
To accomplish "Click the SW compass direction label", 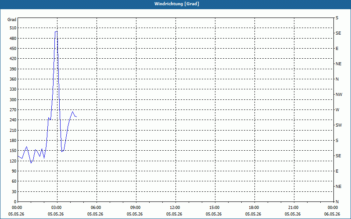I will tap(339, 125).
